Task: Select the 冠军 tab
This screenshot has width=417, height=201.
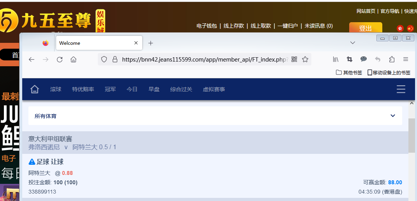Action: point(110,89)
